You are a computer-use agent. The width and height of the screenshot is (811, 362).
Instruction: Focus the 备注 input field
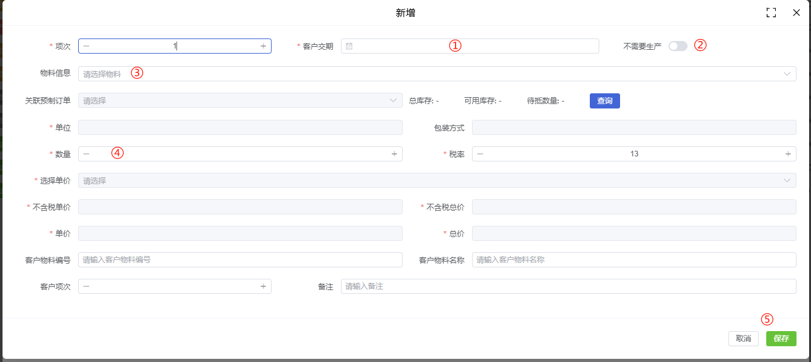point(568,286)
